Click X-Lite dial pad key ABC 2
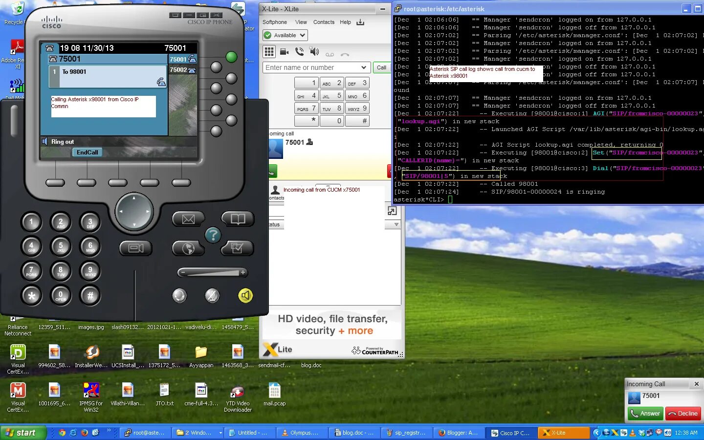The height and width of the screenshot is (440, 704). (332, 83)
